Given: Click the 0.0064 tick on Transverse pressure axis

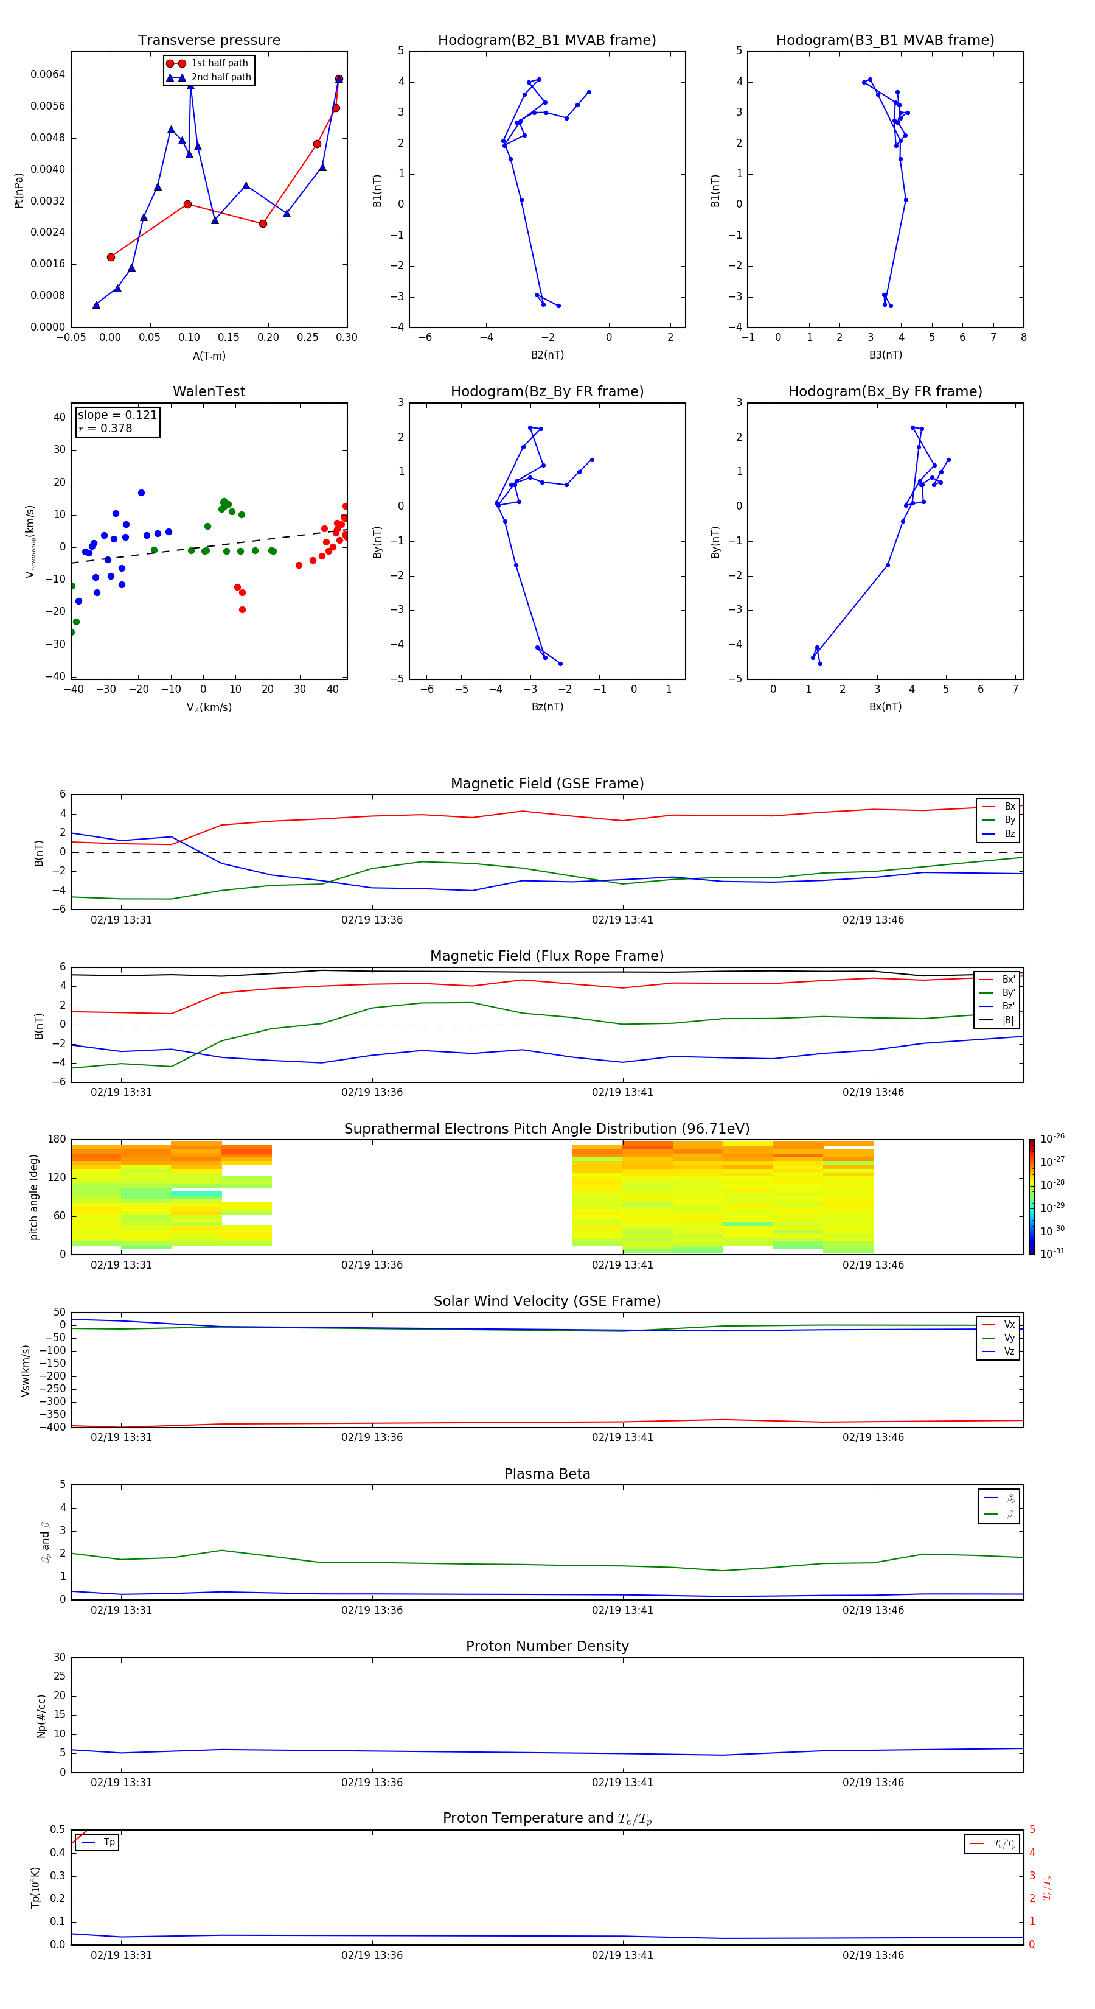Looking at the screenshot, I should 47,75.
